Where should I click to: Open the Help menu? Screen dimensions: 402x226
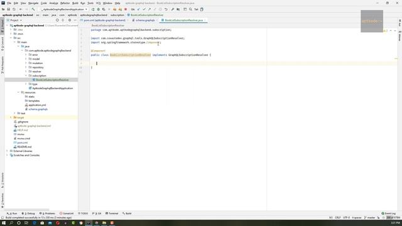[x=117, y=3]
